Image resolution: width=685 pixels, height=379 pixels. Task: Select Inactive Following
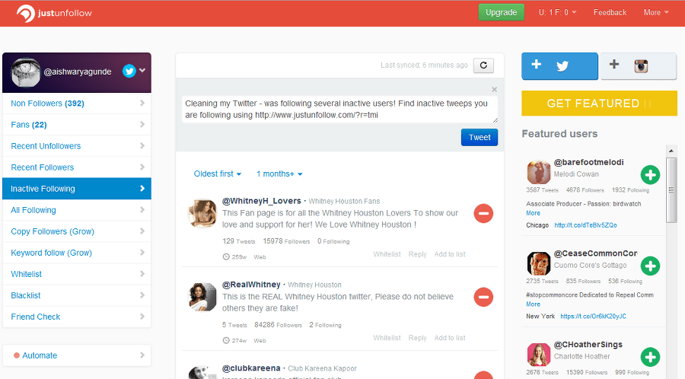click(77, 189)
